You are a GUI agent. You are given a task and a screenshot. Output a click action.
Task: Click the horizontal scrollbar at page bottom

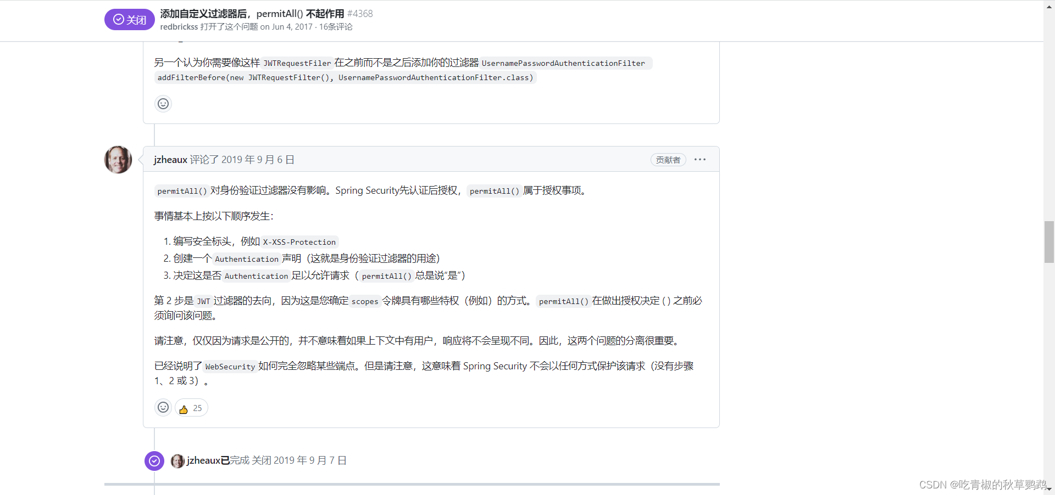[412, 485]
